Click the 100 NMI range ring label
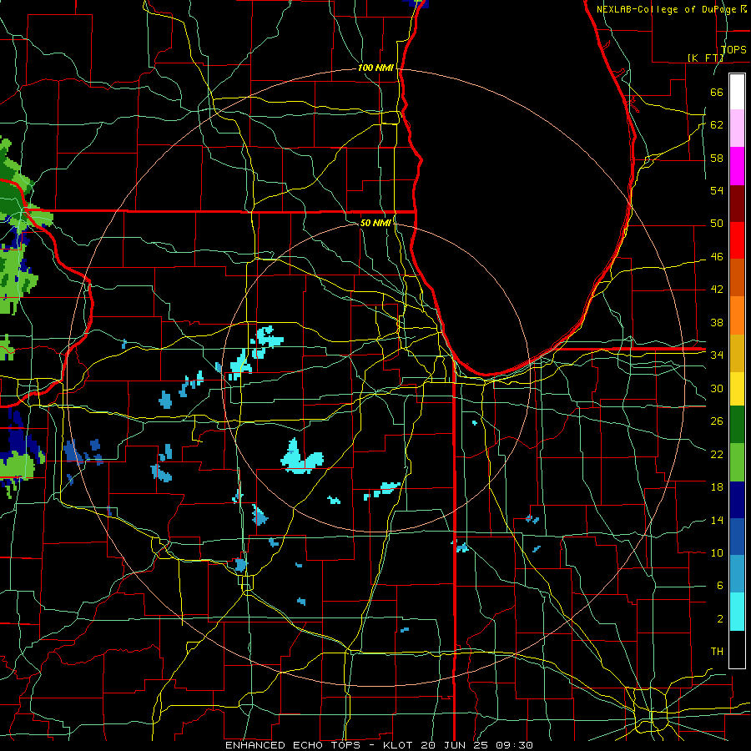This screenshot has height=751, width=751. [375, 68]
